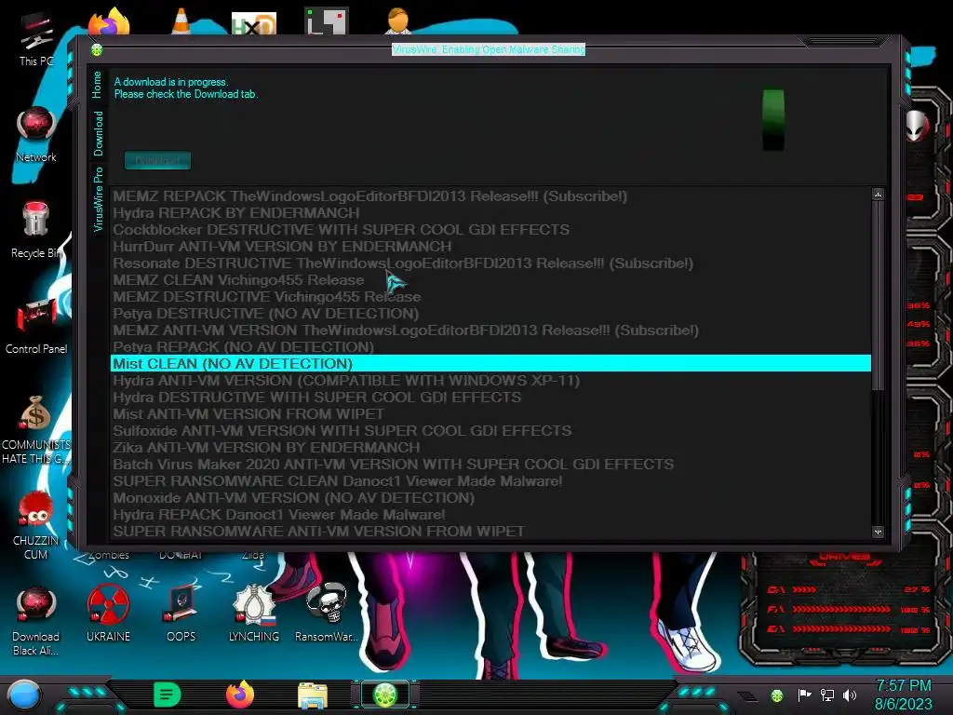Open the LYNCHING desktop icon
This screenshot has height=715, width=953.
[254, 614]
